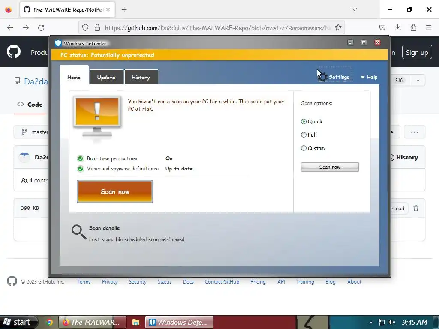Open the three-dots more options button
Viewport: 439px width, 329px height.
[415, 132]
